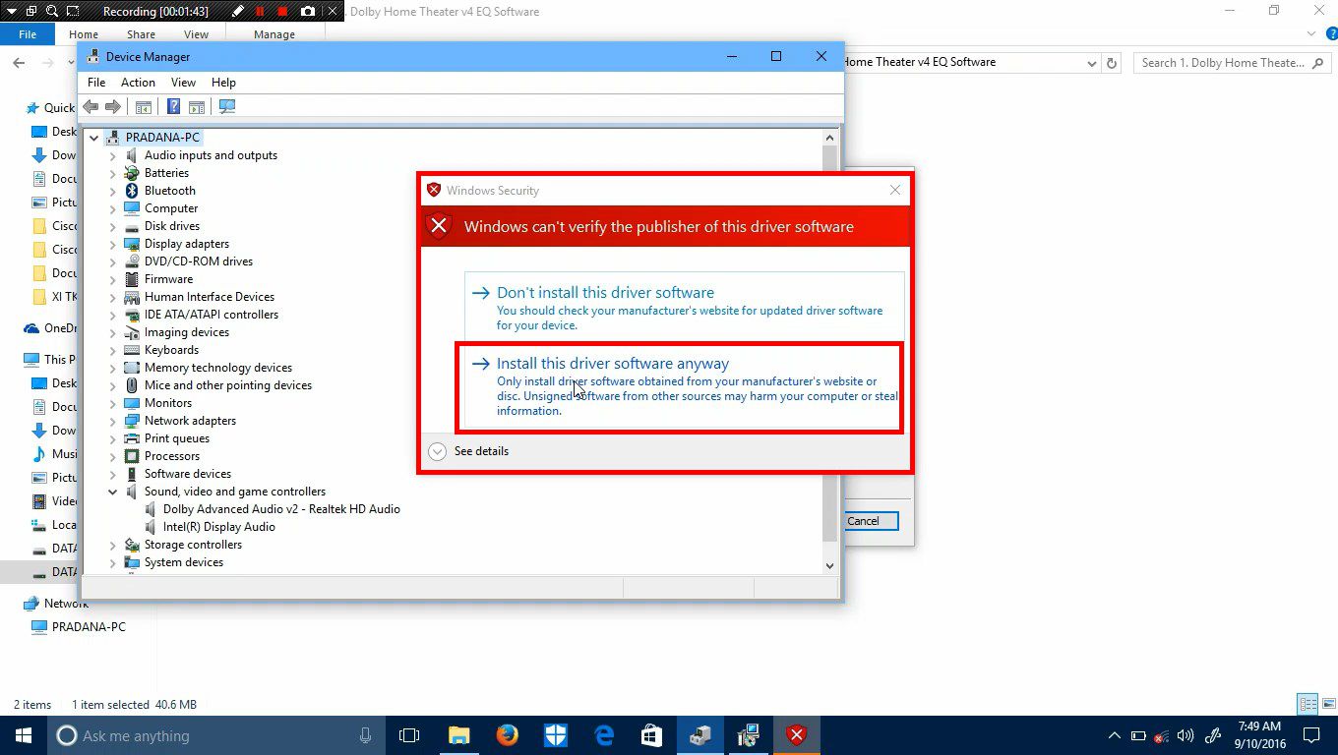Screen dimensions: 1338x755
Task: Open Device Manager Help menu
Action: click(223, 83)
